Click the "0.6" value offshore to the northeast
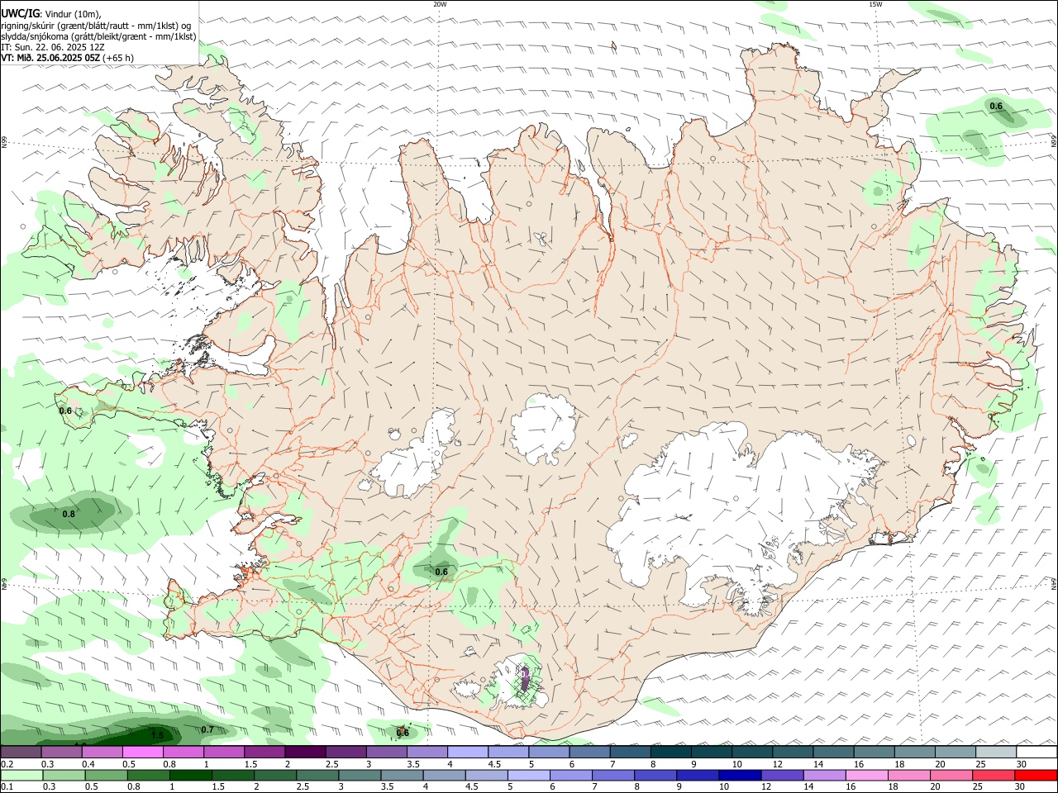1058x793 pixels. tap(996, 106)
